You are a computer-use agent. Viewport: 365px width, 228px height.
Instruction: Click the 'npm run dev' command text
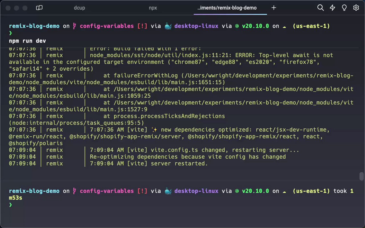tap(27, 41)
